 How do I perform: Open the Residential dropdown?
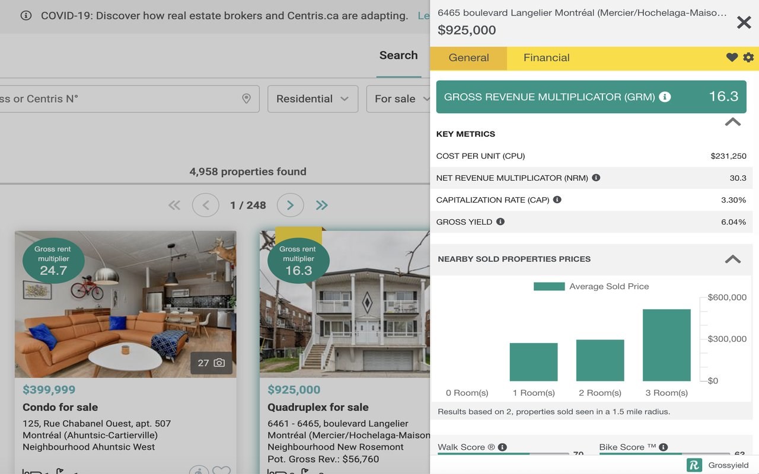click(x=312, y=99)
